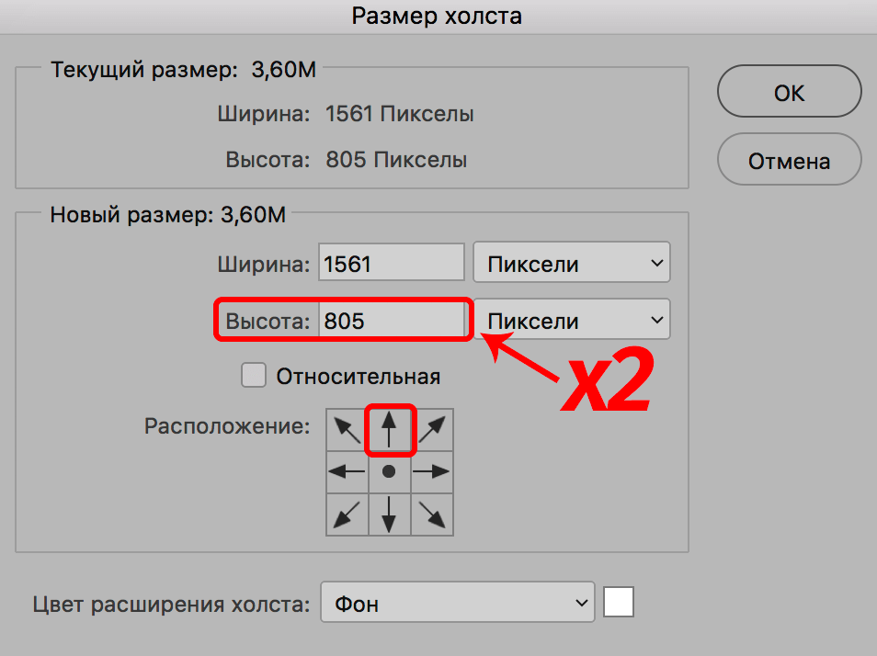Image resolution: width=877 pixels, height=656 pixels.
Task: Click the Высота input field
Action: point(392,321)
